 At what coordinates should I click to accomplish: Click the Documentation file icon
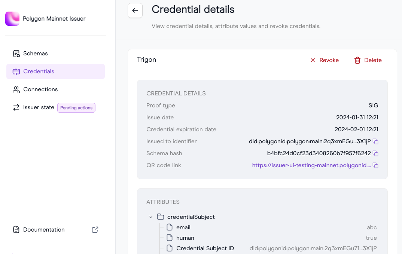click(16, 230)
